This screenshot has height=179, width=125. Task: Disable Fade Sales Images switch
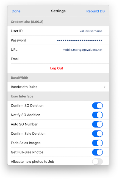coord(97,143)
